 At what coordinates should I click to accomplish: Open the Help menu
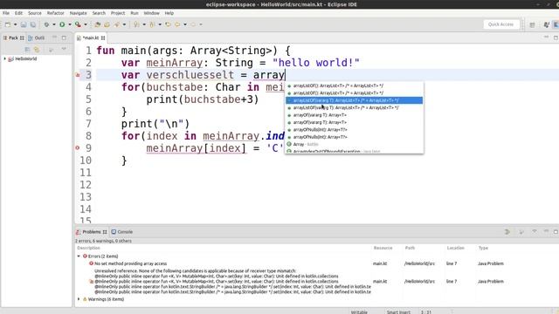click(x=169, y=13)
